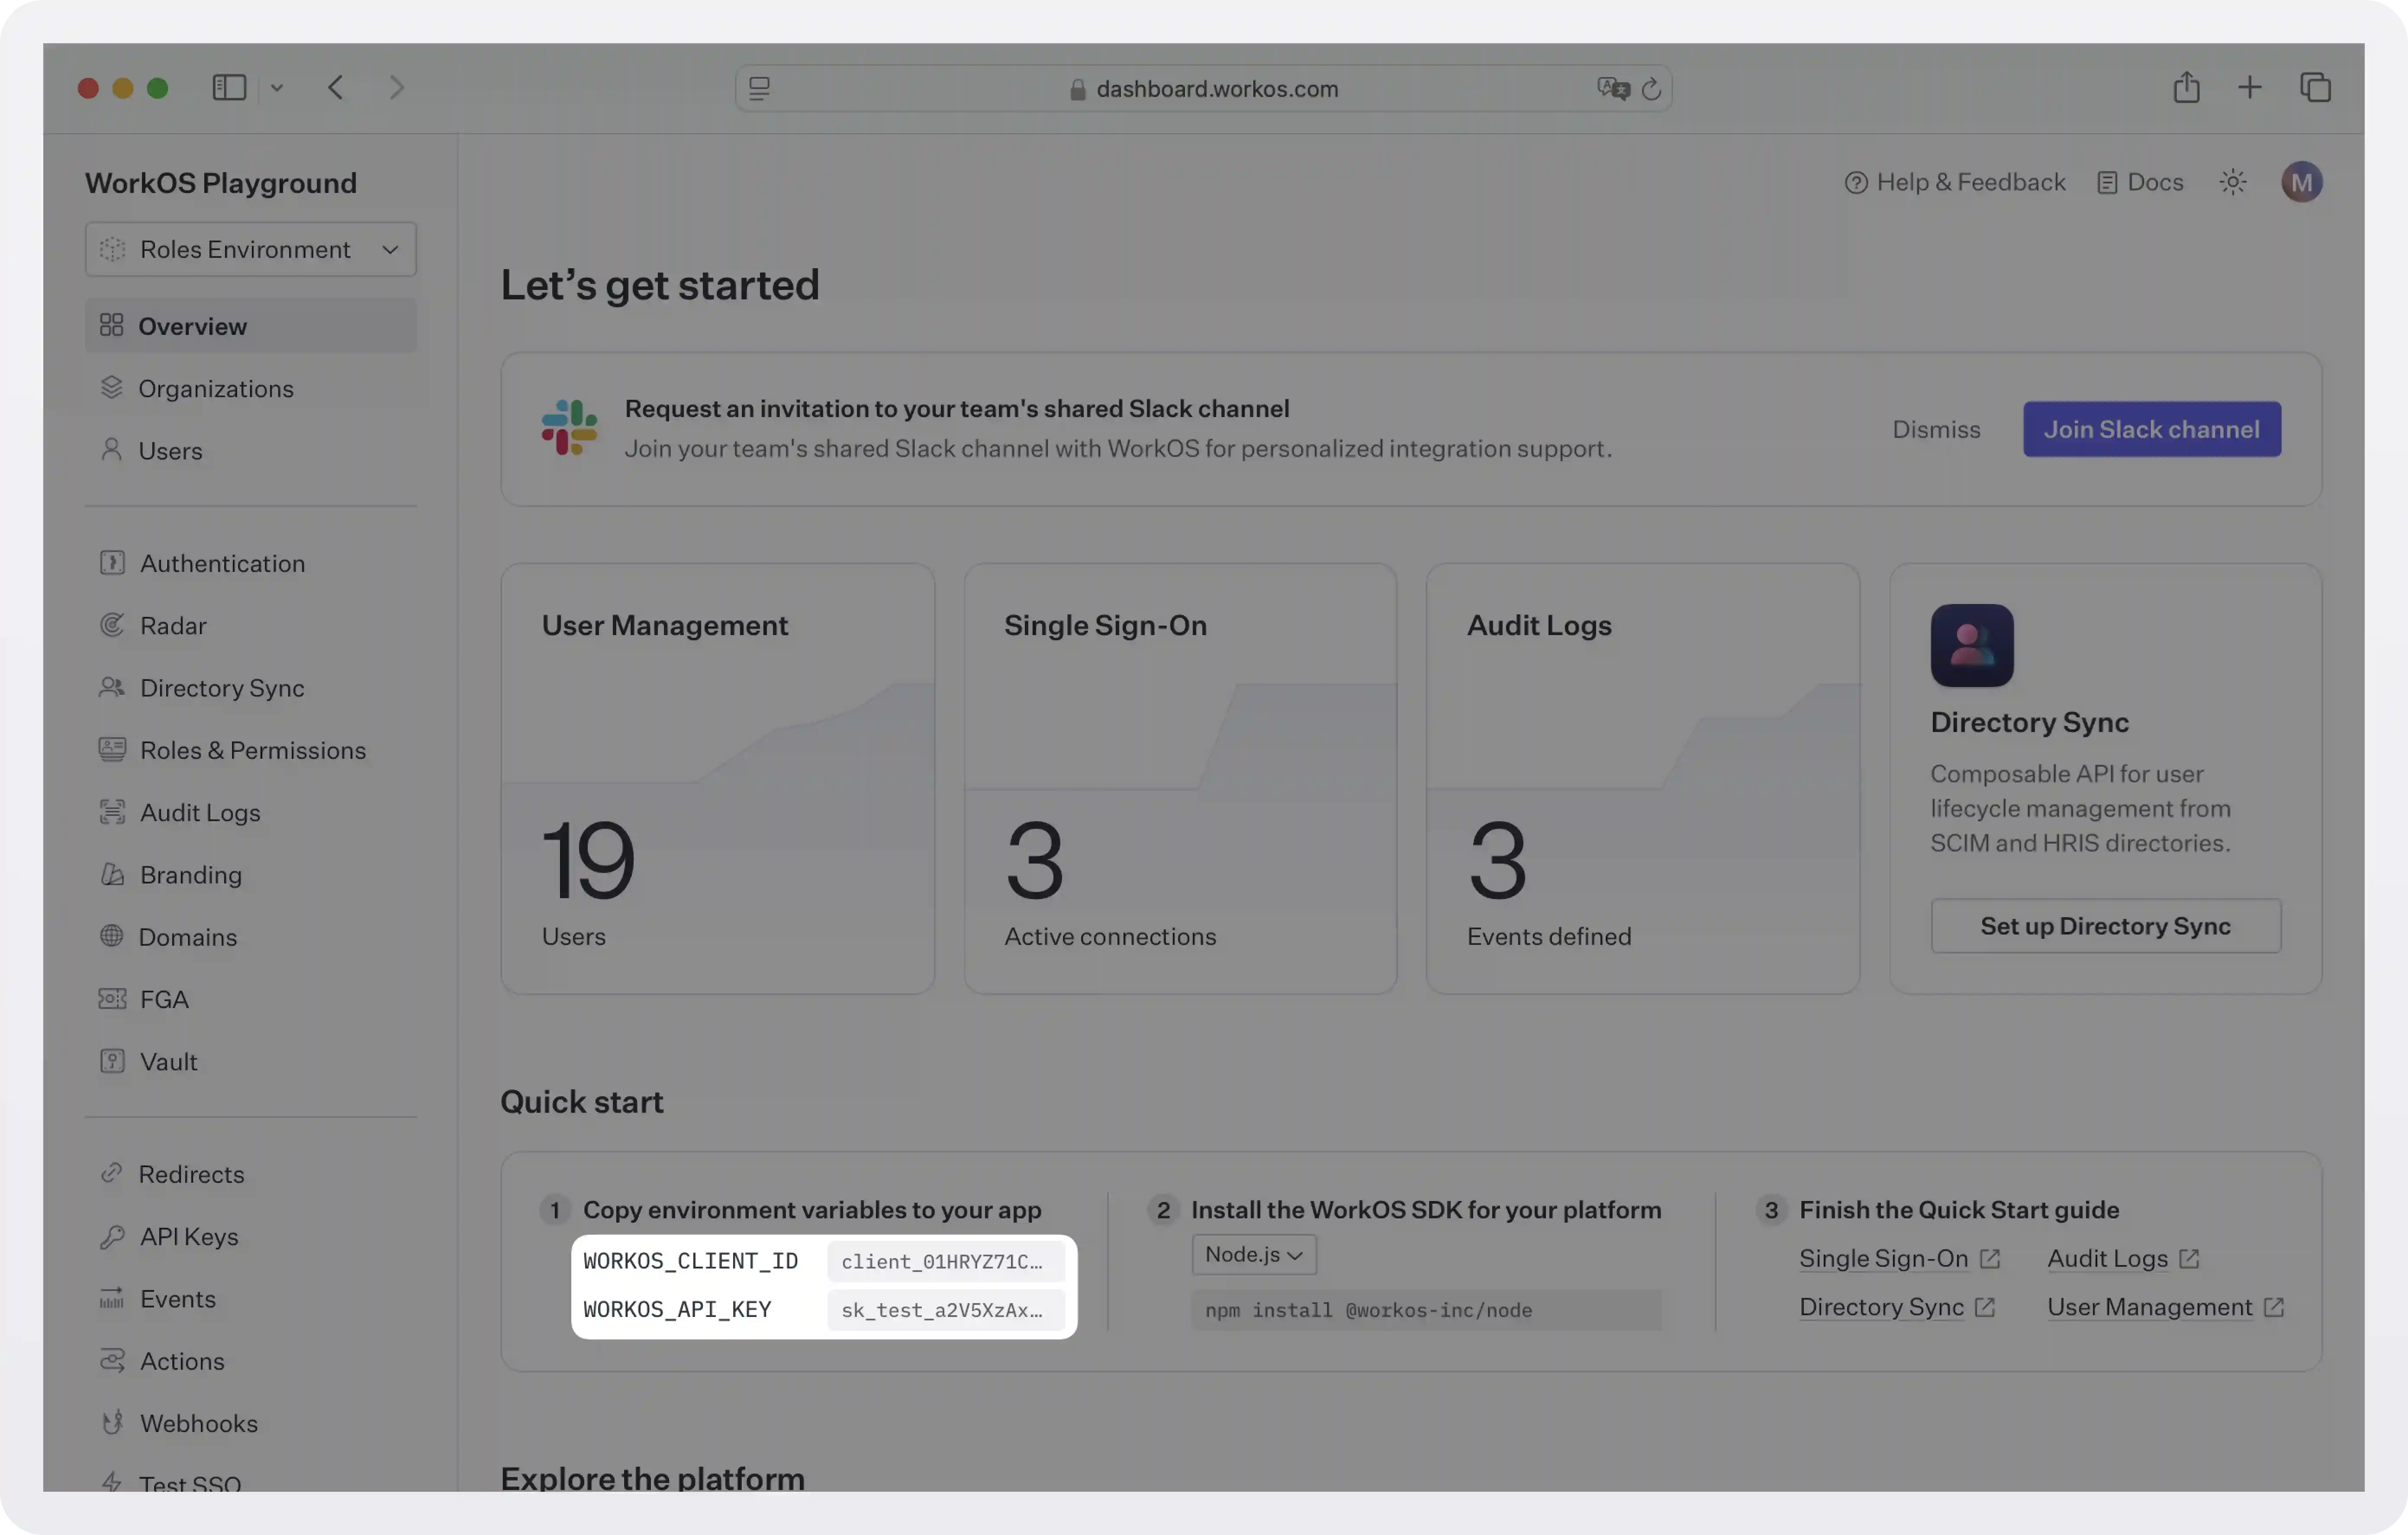
Task: Click Join Slack channel button
Action: pos(2152,430)
